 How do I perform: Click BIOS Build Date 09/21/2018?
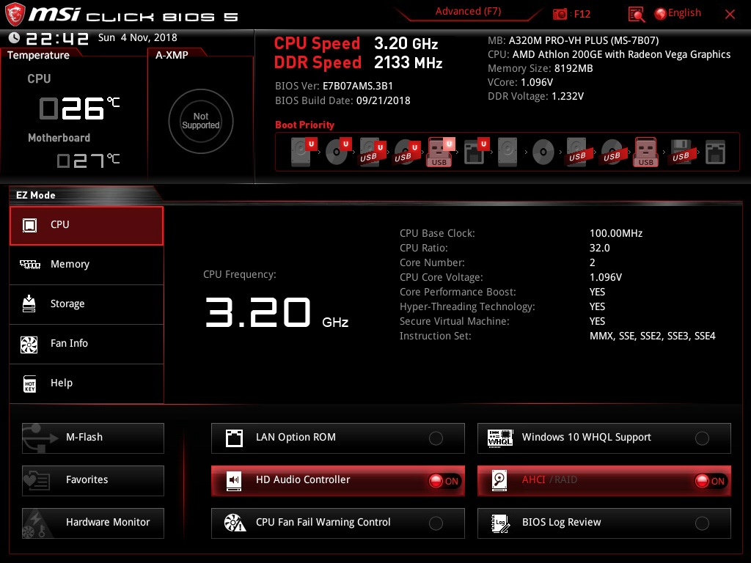click(x=342, y=100)
